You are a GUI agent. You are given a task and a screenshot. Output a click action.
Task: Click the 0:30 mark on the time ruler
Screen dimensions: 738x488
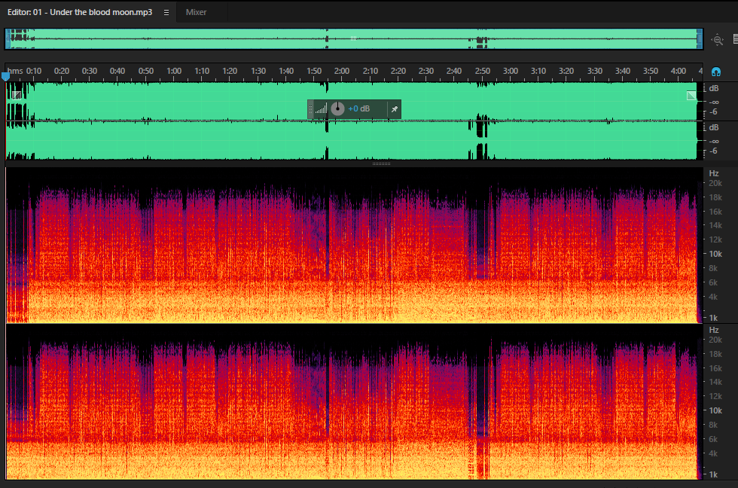(90, 71)
